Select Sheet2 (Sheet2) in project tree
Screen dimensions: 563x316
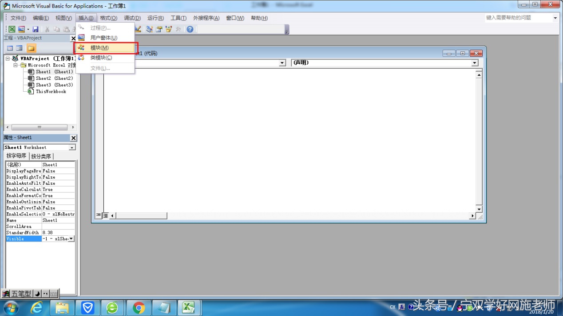[54, 78]
